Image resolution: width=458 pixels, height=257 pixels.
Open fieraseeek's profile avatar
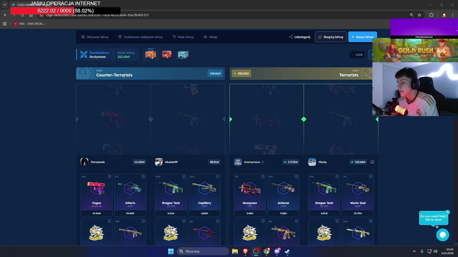[x=84, y=162]
